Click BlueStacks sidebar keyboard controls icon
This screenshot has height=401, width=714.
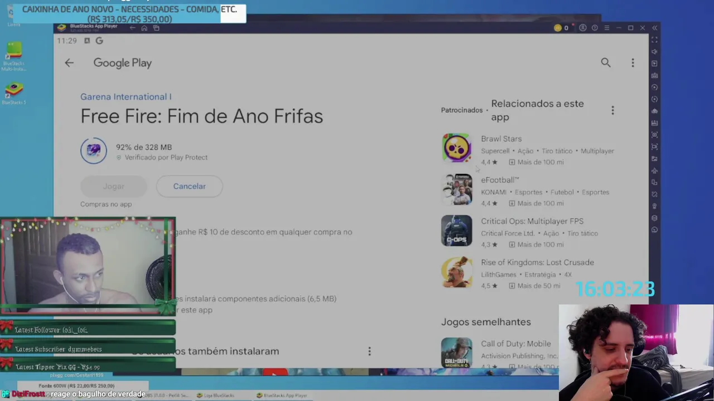655,75
